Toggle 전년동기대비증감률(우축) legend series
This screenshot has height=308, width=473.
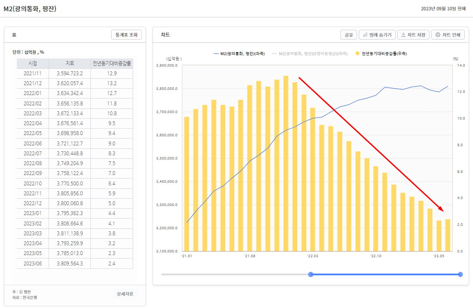click(x=381, y=54)
